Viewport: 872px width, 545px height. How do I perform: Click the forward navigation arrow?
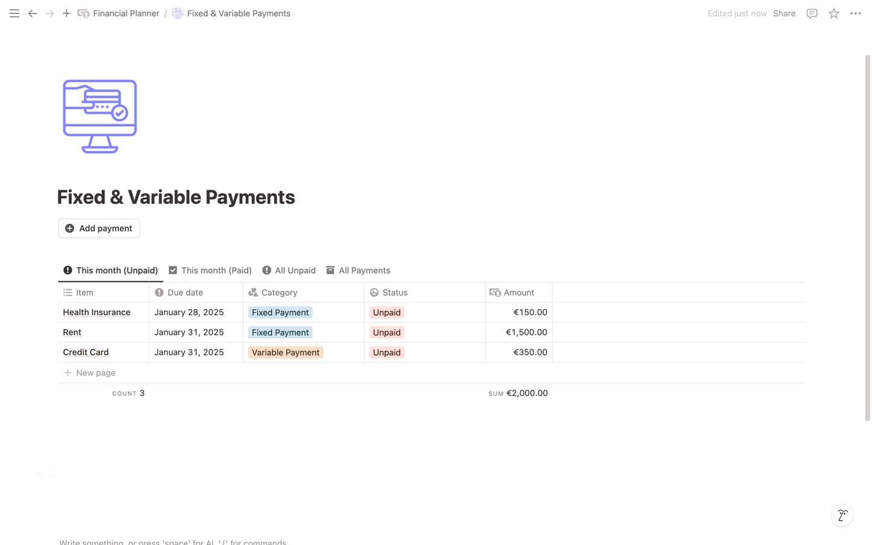[49, 13]
